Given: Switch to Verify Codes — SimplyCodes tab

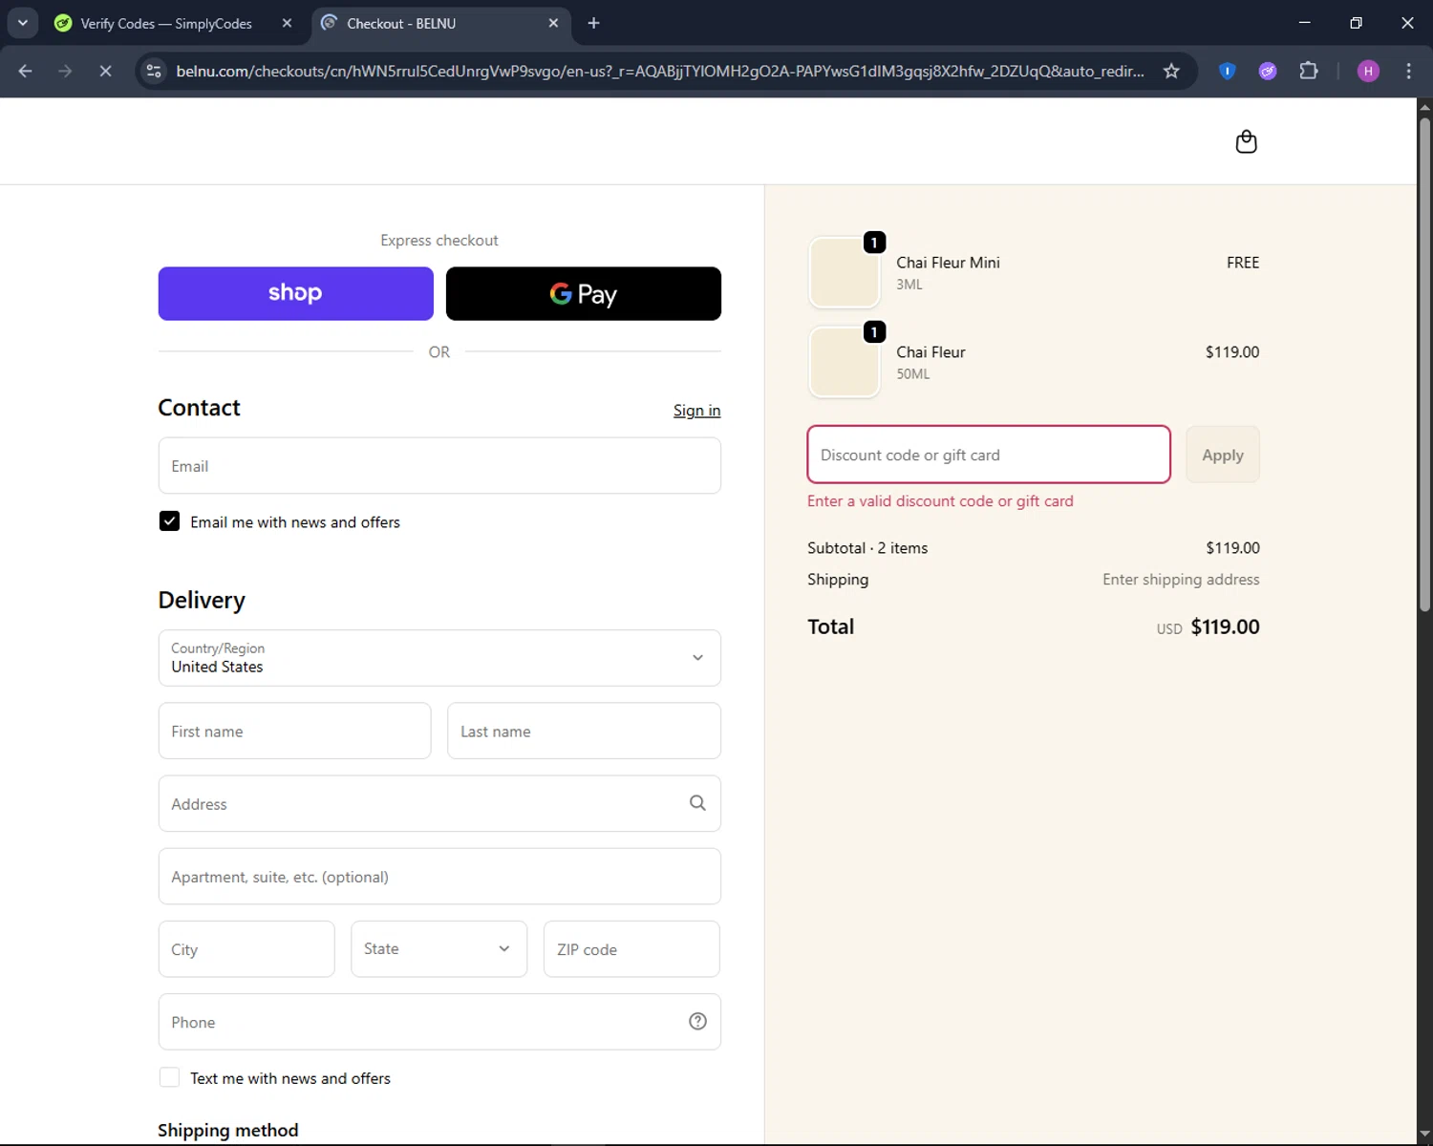Looking at the screenshot, I should (x=165, y=23).
